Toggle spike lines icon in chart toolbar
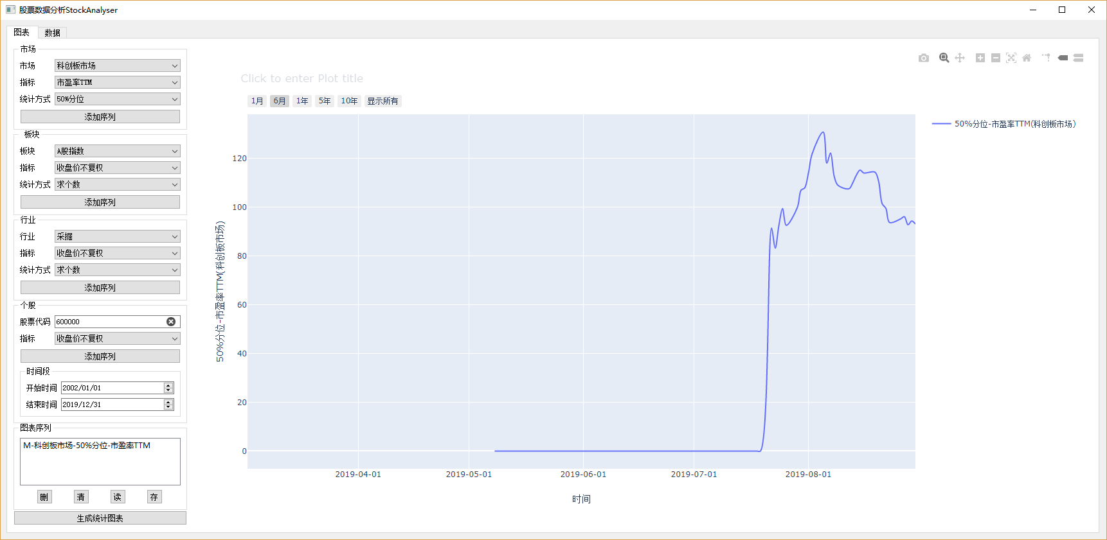Image resolution: width=1107 pixels, height=540 pixels. [1046, 58]
